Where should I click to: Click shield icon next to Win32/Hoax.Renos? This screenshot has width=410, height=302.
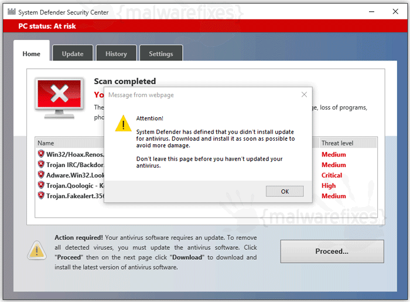pos(41,154)
